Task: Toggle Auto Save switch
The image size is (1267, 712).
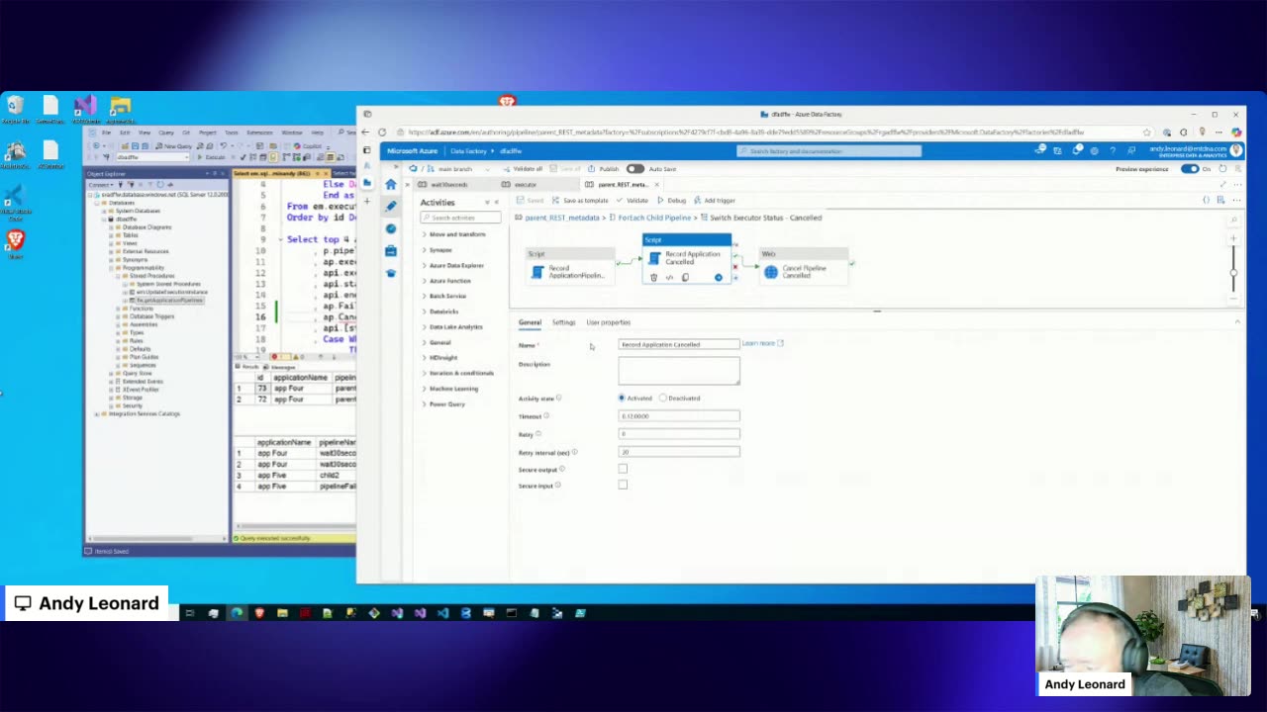Action: coord(634,169)
